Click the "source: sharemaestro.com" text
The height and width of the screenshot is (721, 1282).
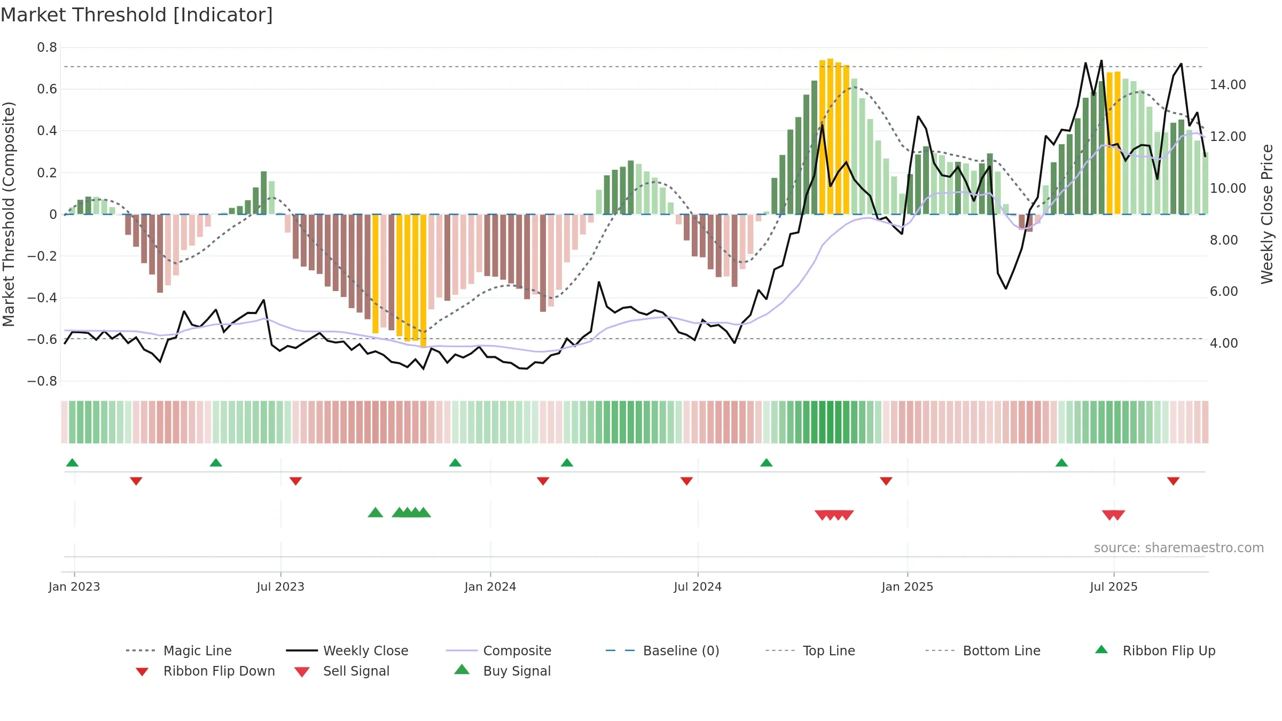tap(1179, 548)
